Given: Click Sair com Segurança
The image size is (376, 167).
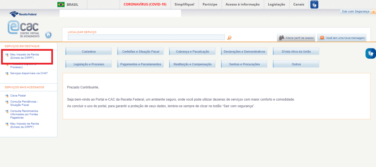Looking at the screenshot, I should pos(355,11).
